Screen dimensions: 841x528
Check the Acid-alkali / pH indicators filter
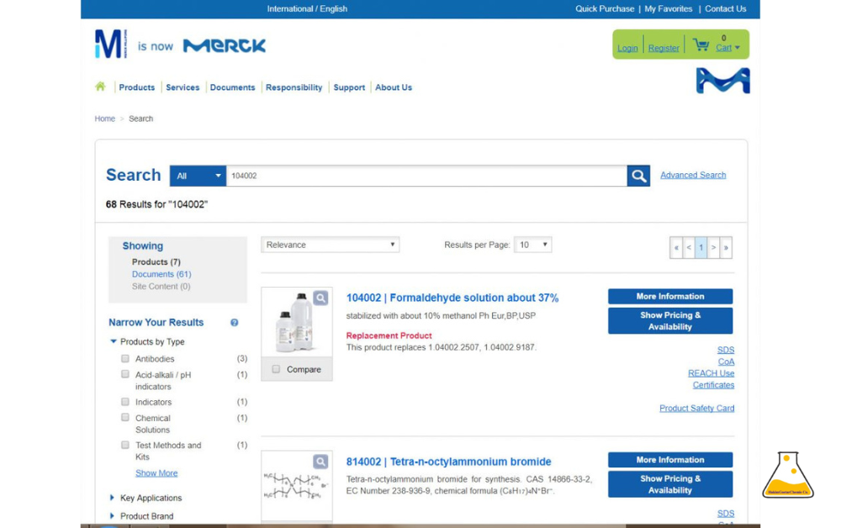click(125, 374)
